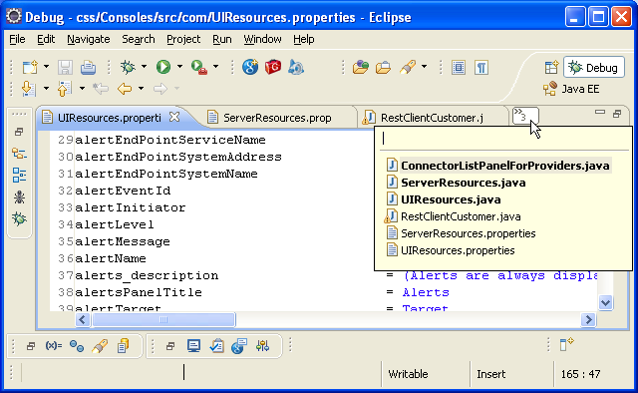Open the File menu
This screenshot has height=393, width=638.
tap(17, 39)
